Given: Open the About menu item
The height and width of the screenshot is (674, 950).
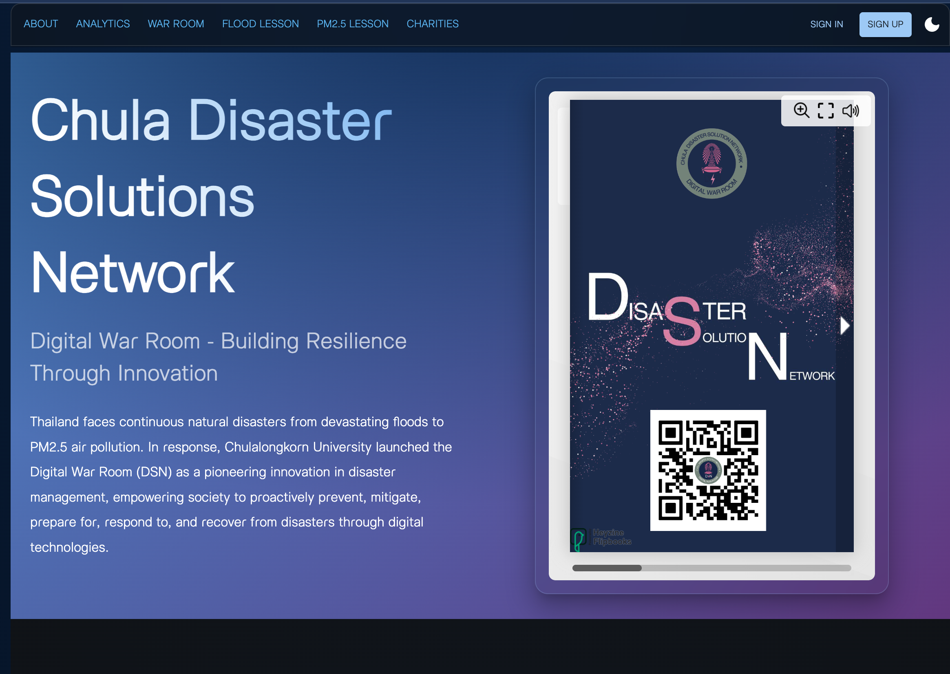Looking at the screenshot, I should pos(41,24).
